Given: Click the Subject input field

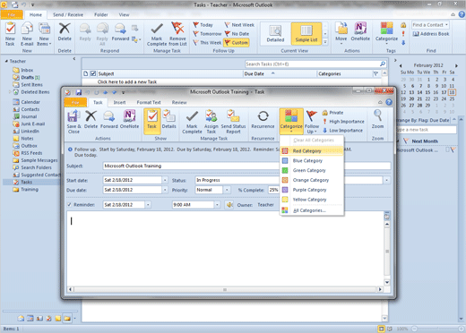Looking at the screenshot, I should tap(246, 166).
